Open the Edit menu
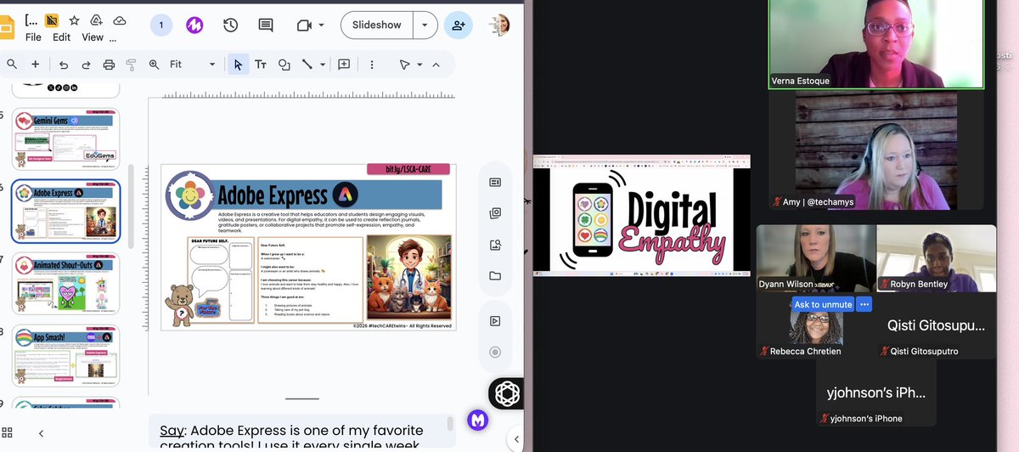This screenshot has width=1019, height=452. tap(61, 37)
